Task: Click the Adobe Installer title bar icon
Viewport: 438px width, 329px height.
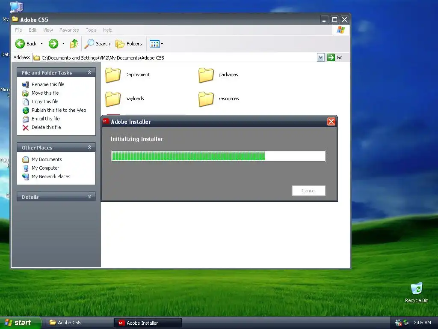Action: coord(106,121)
